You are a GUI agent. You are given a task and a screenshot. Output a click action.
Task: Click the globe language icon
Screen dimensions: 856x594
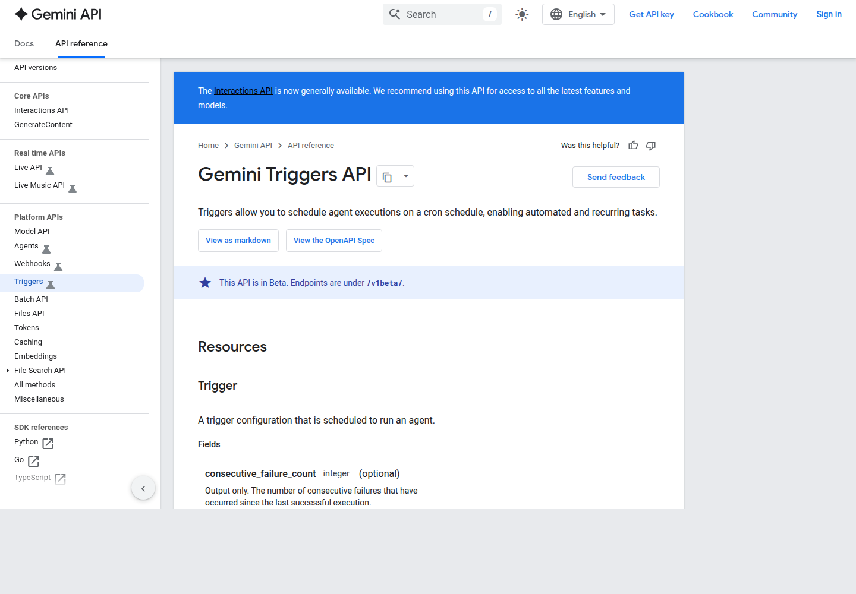(556, 14)
